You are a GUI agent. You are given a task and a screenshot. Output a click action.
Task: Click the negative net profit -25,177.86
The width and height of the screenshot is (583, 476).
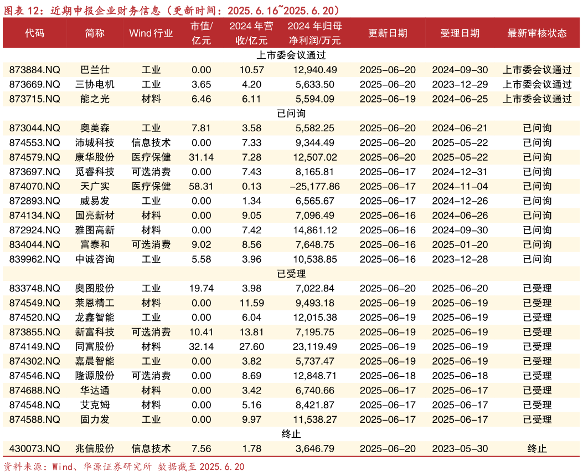point(314,186)
